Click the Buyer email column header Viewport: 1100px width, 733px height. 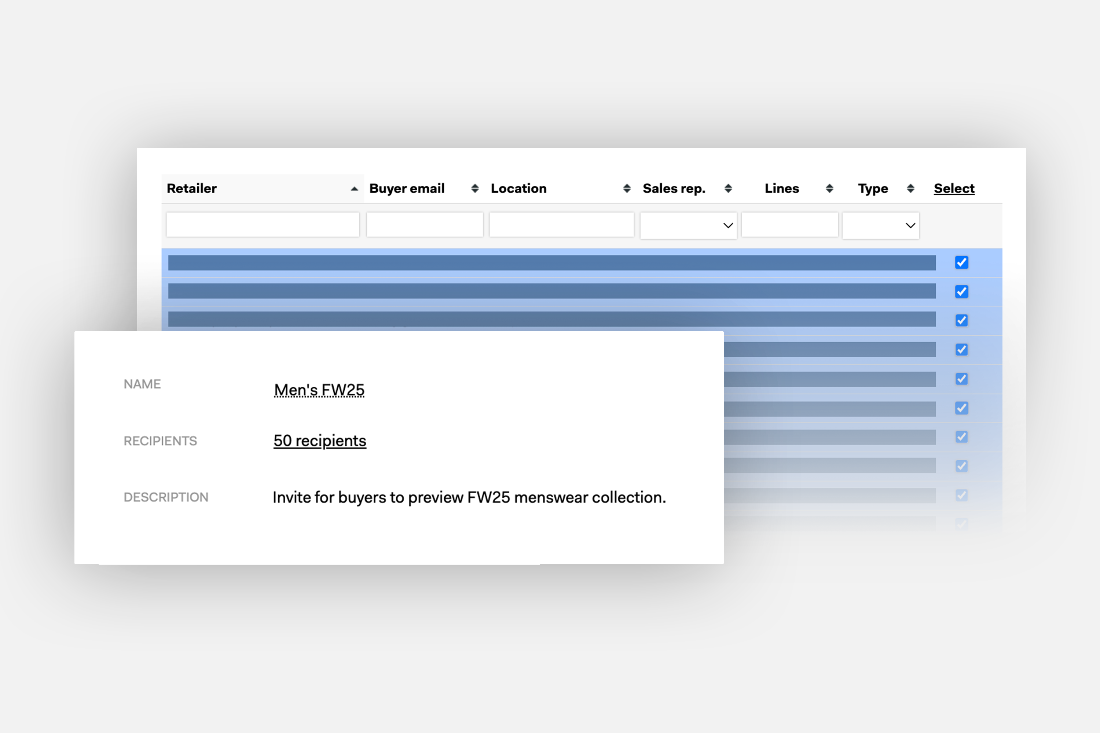[x=407, y=188]
